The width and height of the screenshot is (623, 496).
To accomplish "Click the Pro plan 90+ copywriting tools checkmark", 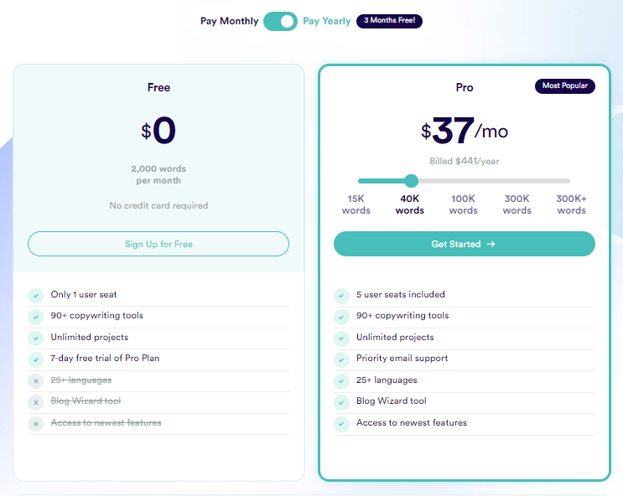I will click(341, 317).
